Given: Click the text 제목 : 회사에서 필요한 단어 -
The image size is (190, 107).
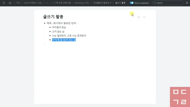Looking at the screenshot, I should [x=62, y=23].
